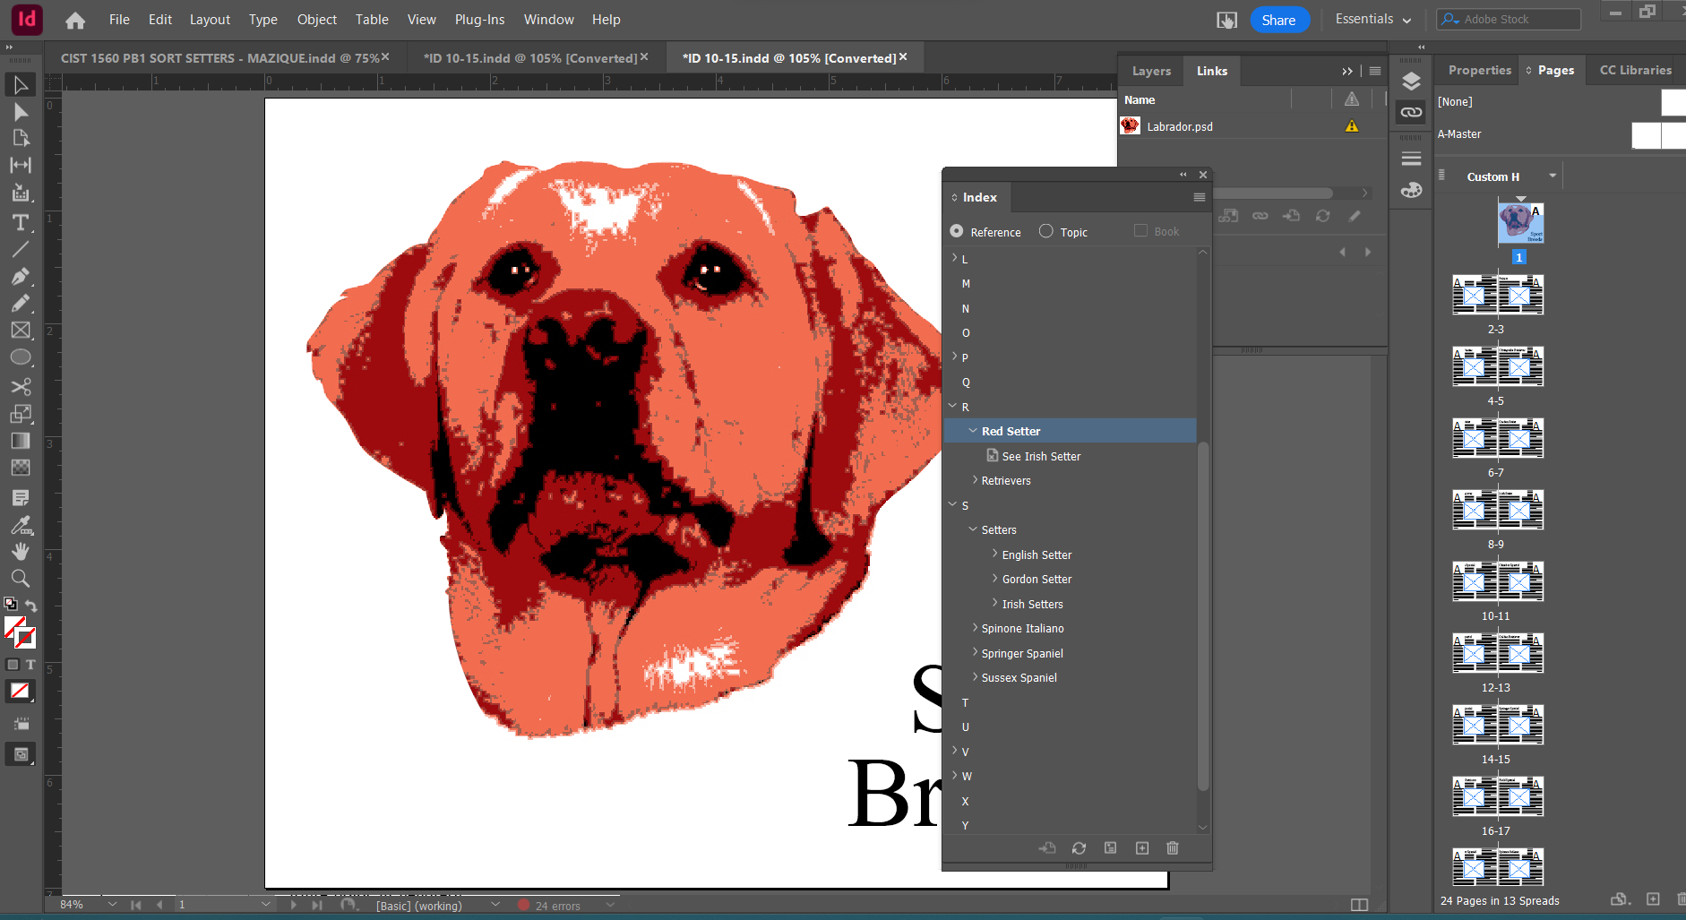Select the Scissors tool
This screenshot has width=1686, height=920.
tap(20, 387)
